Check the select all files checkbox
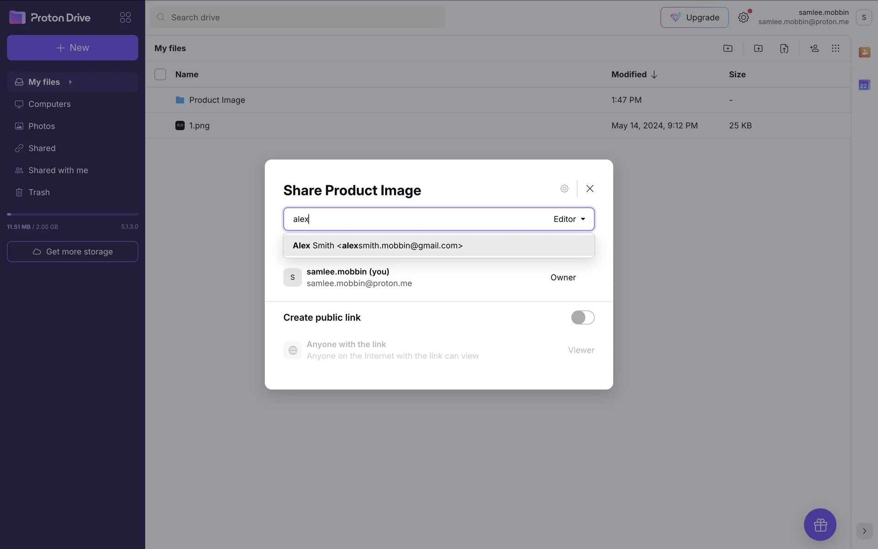Image resolution: width=878 pixels, height=549 pixels. [x=160, y=74]
